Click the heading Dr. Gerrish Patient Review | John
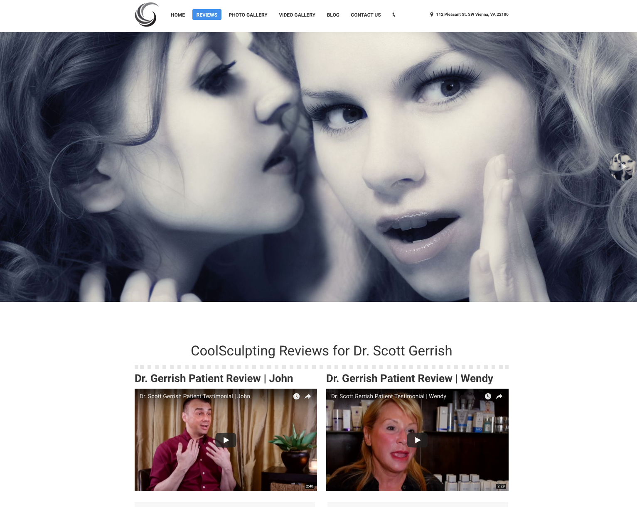Image resolution: width=637 pixels, height=507 pixels. [214, 378]
